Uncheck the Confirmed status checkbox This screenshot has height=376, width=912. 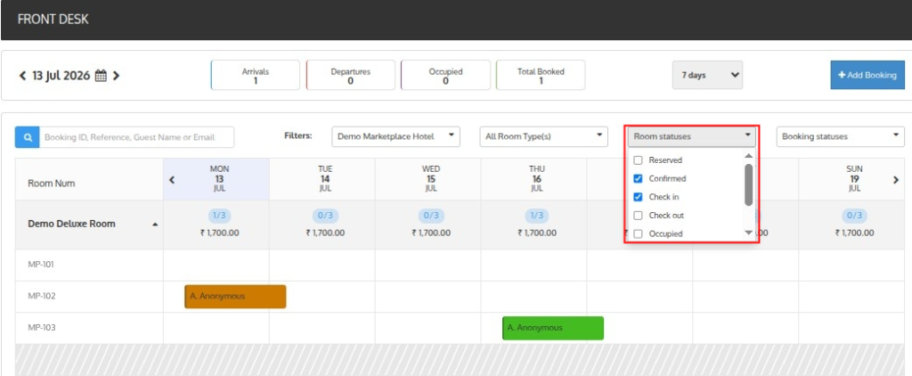[x=638, y=179]
